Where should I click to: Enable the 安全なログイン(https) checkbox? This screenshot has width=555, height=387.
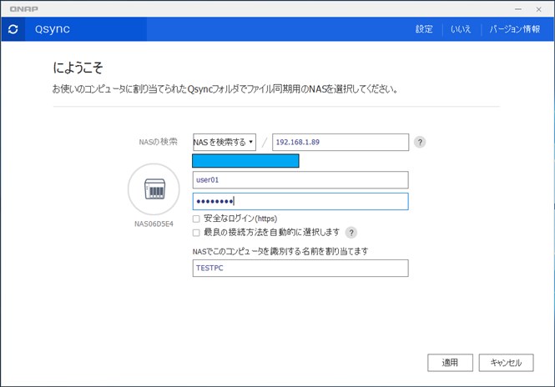click(x=196, y=219)
